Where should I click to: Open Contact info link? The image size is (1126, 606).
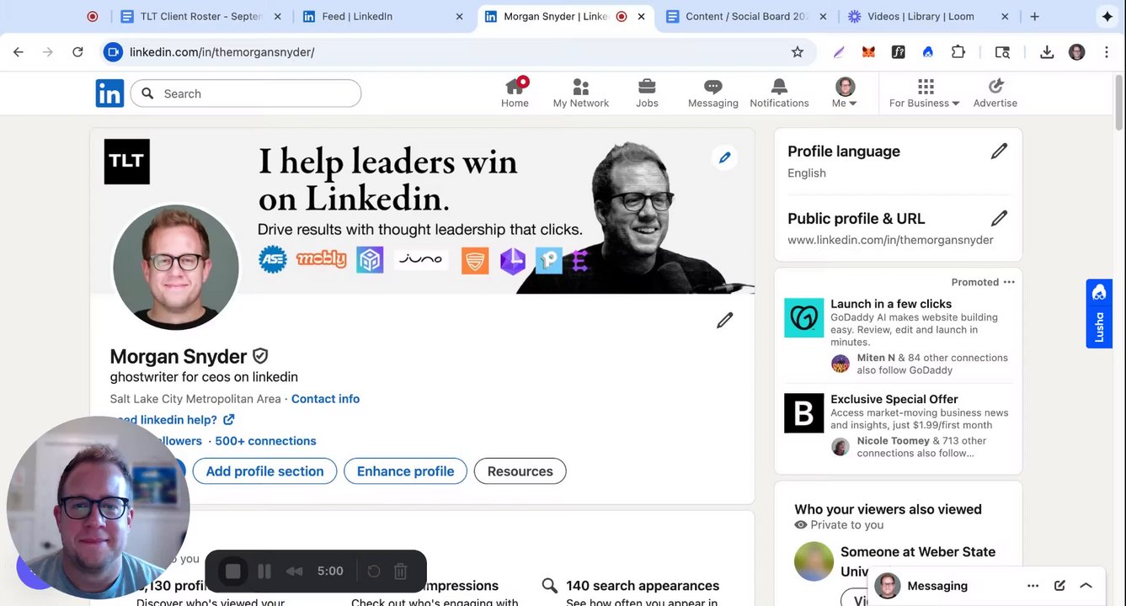point(325,399)
